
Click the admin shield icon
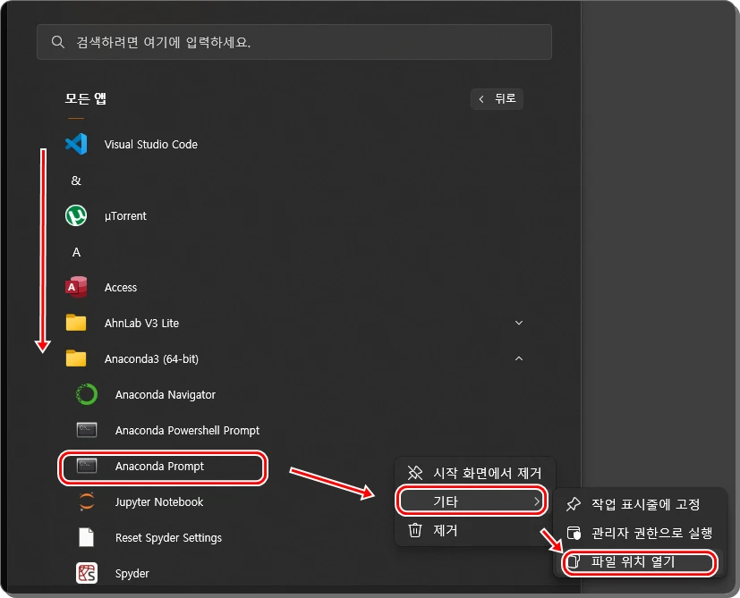[x=574, y=533]
